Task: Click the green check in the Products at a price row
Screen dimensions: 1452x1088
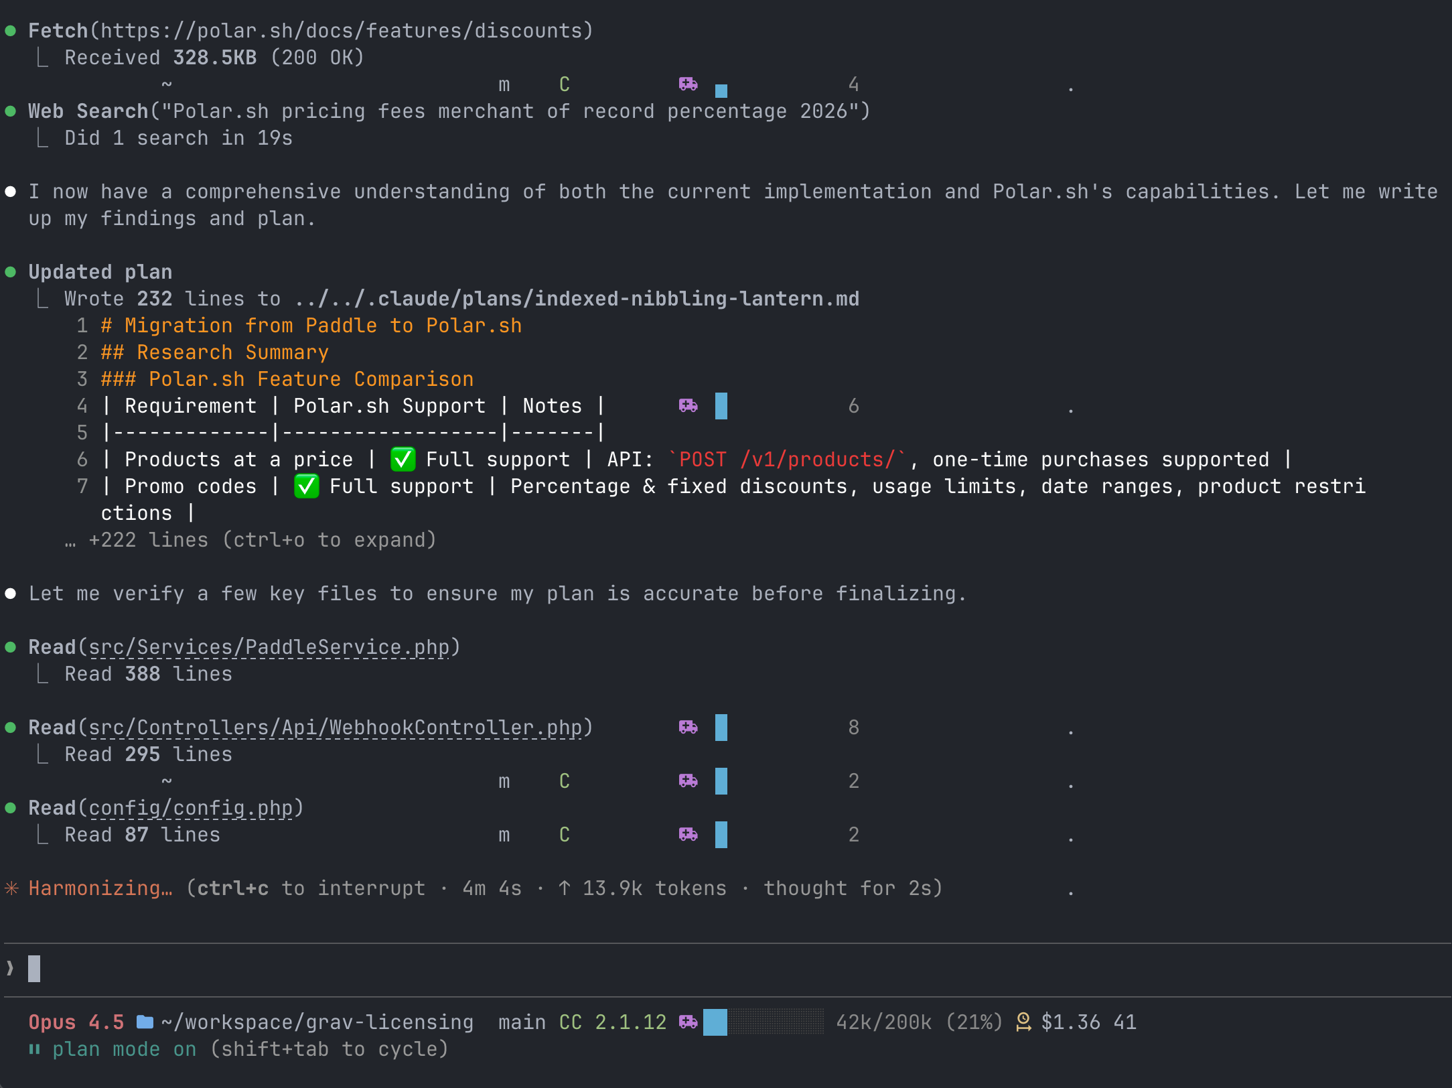Action: point(403,460)
